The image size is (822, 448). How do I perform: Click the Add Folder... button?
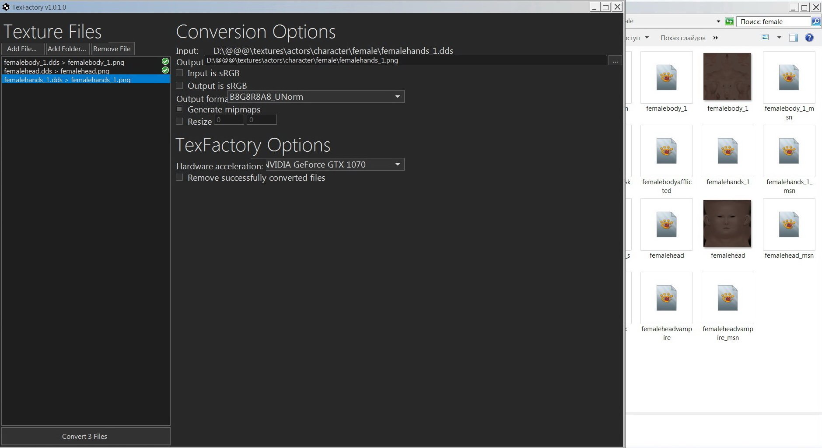[67, 49]
